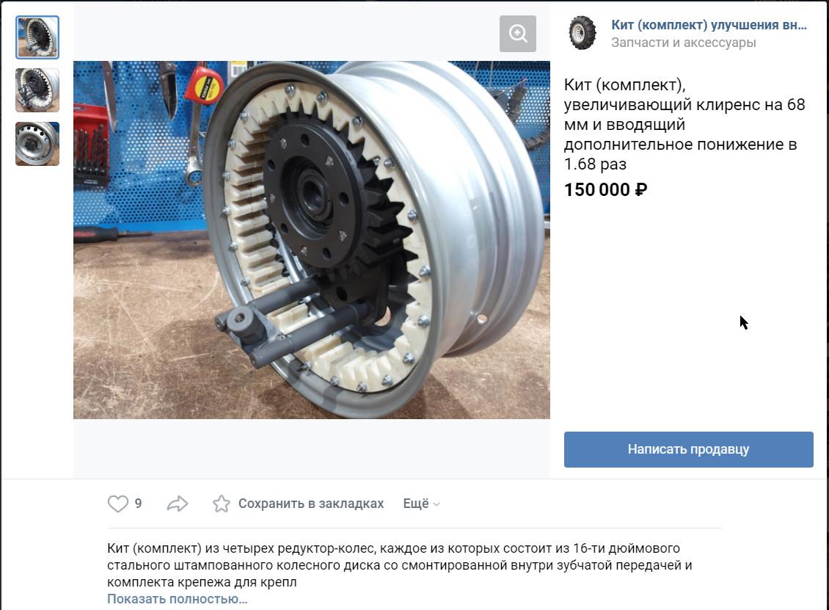Click the product title about клиренс

point(684,124)
